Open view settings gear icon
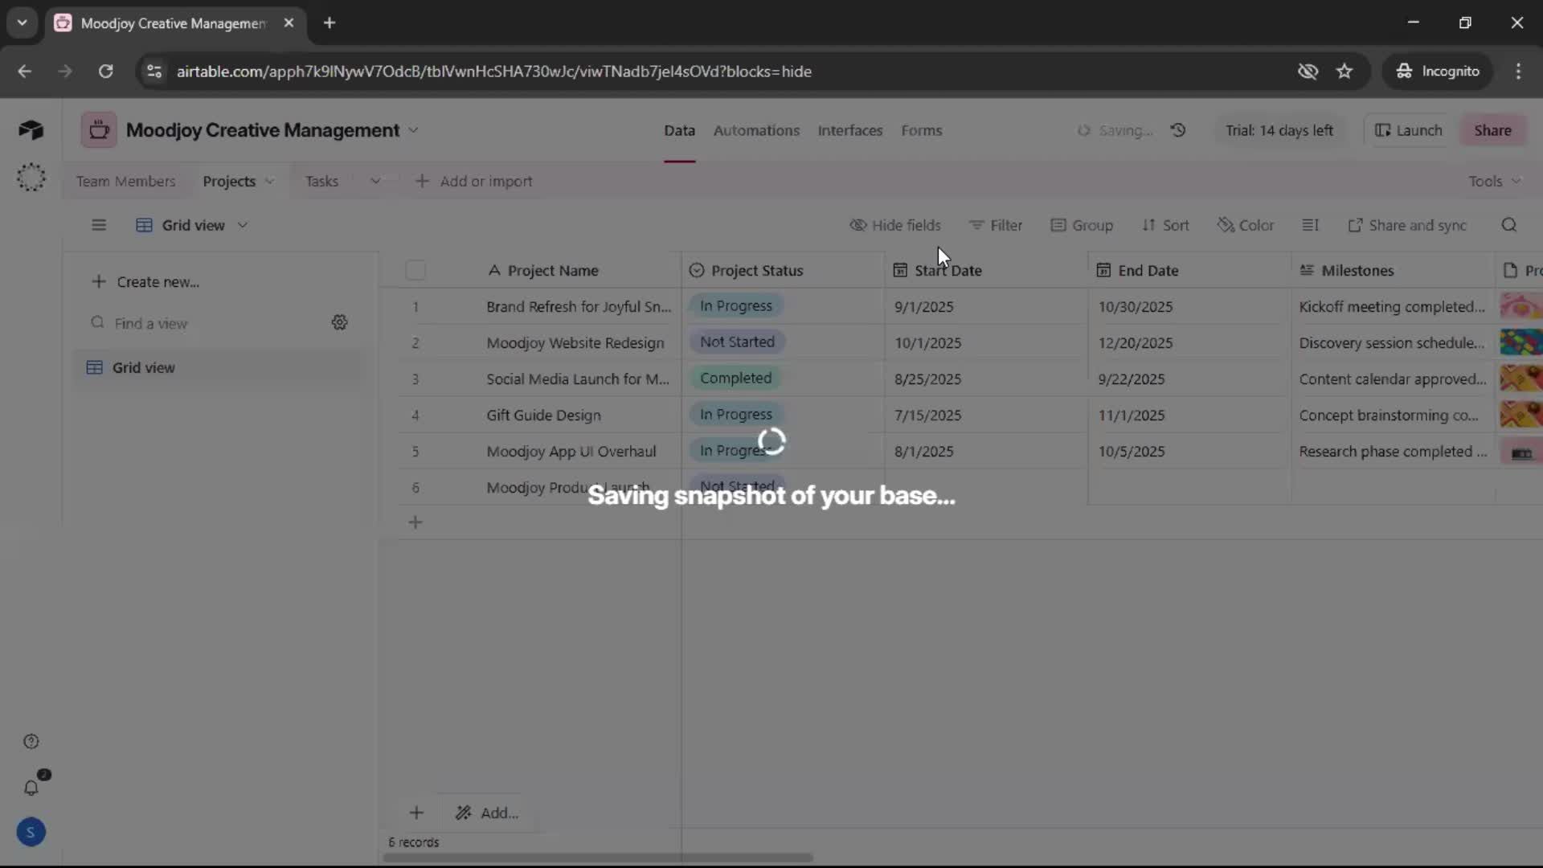The height and width of the screenshot is (868, 1543). (x=340, y=322)
